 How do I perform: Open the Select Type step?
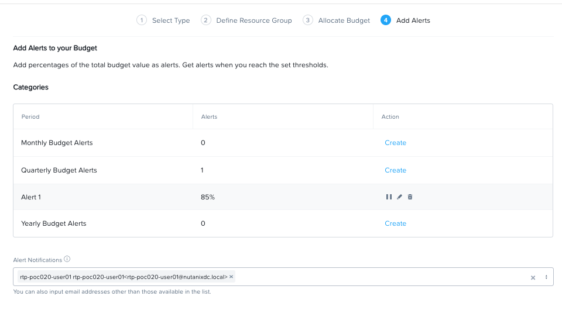click(x=171, y=20)
